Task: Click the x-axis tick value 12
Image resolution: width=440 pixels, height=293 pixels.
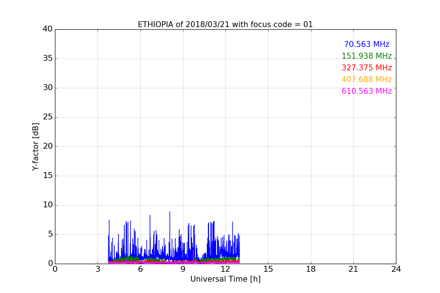Action: [x=225, y=269]
